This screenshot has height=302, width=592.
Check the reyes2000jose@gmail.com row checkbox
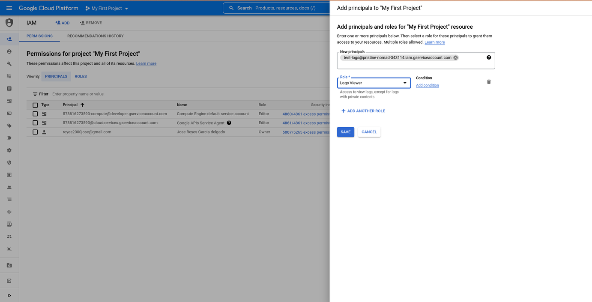(35, 132)
